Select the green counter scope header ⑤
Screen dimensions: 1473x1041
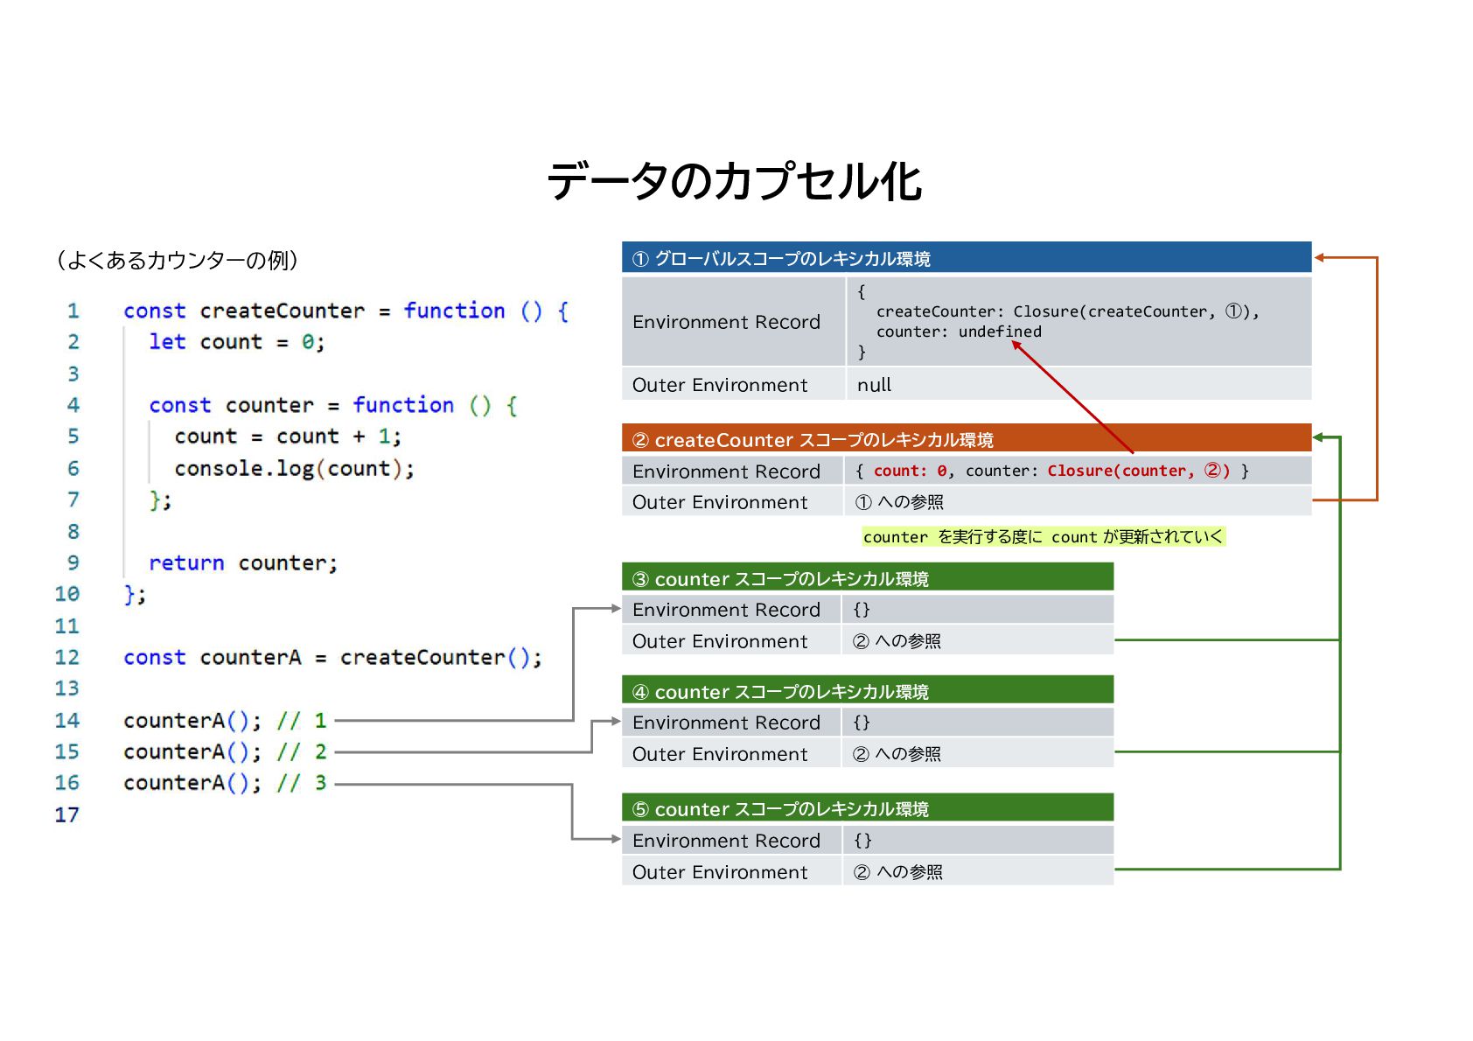[868, 808]
